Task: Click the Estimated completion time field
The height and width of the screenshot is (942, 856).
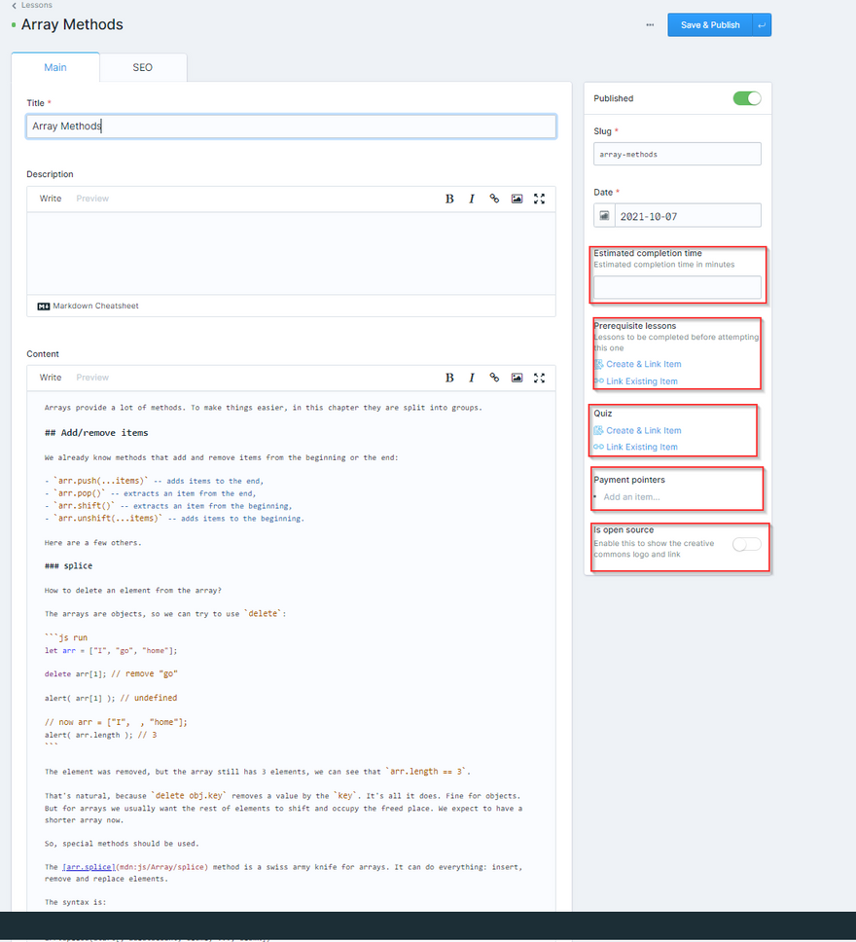Action: pos(677,287)
